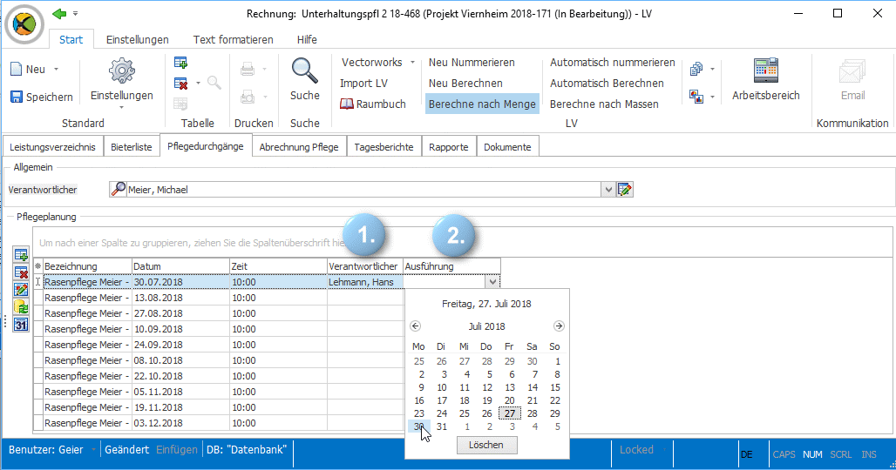896x470 pixels.
Task: Click the DE language indicator in status bar
Action: (747, 454)
